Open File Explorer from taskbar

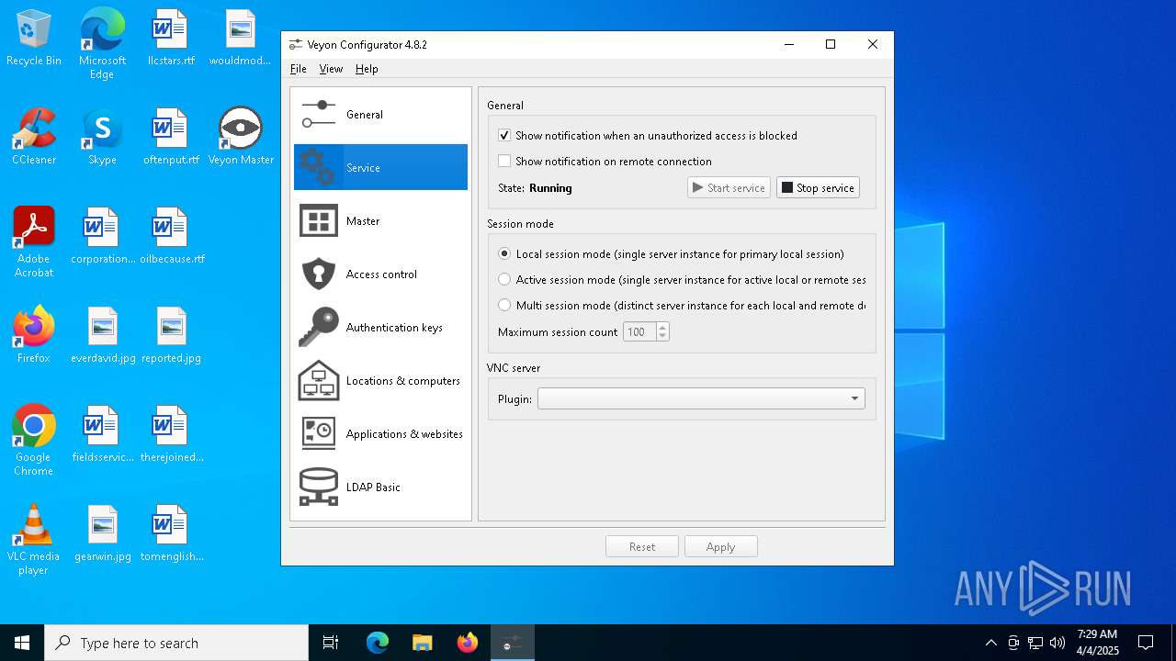pos(422,643)
